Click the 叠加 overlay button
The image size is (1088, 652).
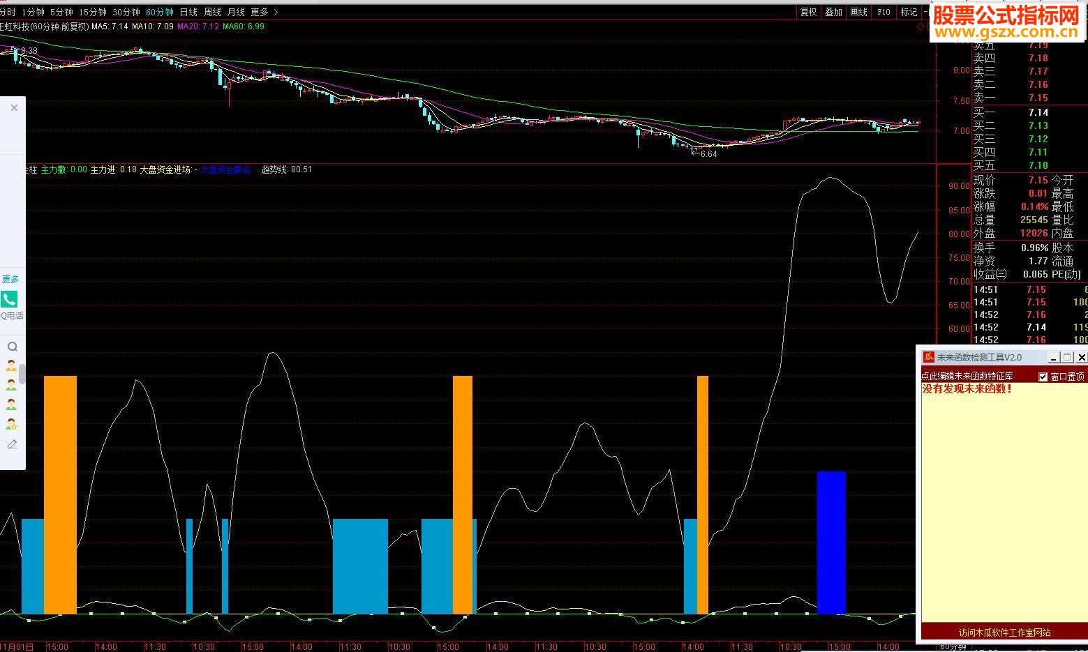point(834,12)
